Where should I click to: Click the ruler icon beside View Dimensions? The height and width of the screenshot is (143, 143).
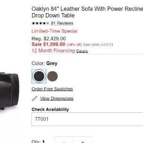tap(35, 99)
